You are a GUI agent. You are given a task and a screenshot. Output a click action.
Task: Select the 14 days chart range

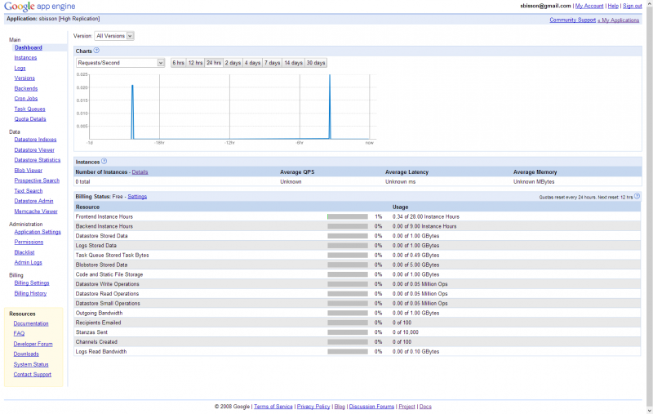[293, 63]
